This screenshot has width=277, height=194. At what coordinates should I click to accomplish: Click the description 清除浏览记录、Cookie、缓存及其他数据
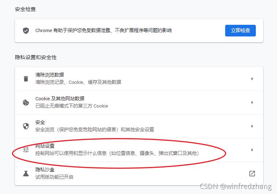tap(78, 82)
